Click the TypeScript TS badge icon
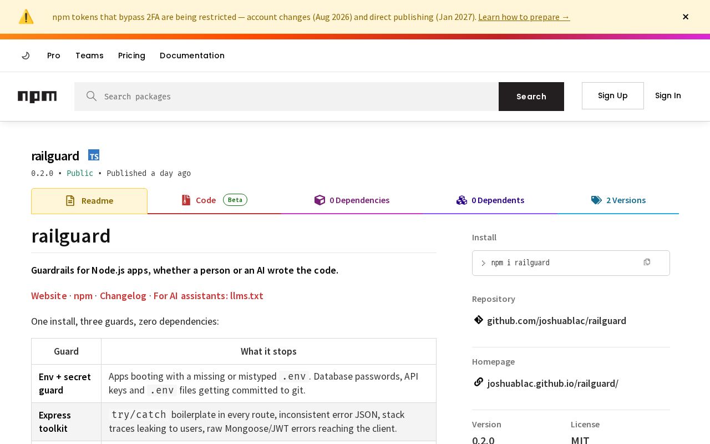 point(94,155)
